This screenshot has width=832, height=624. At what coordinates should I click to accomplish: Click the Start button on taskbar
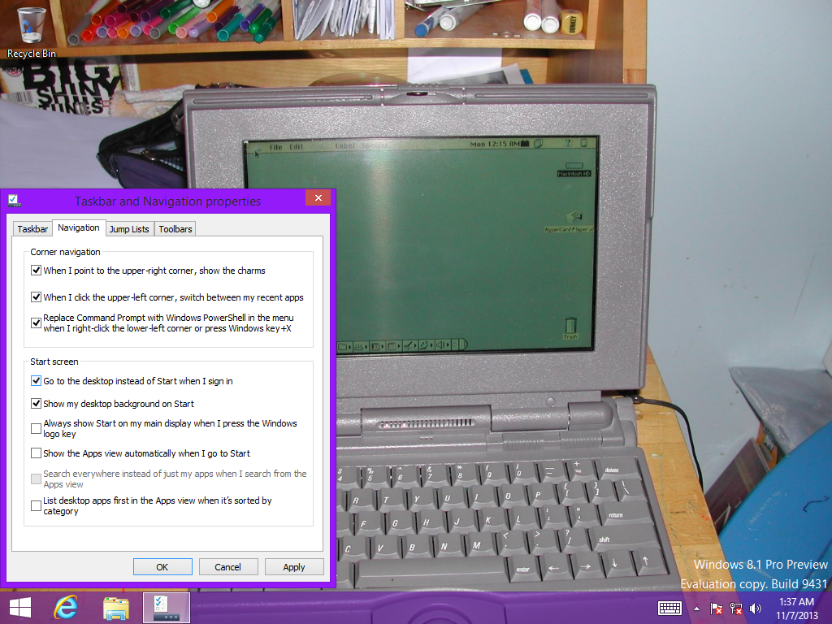pos(20,608)
